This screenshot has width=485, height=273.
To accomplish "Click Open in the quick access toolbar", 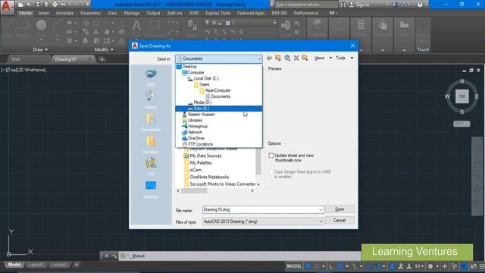I will [x=29, y=5].
